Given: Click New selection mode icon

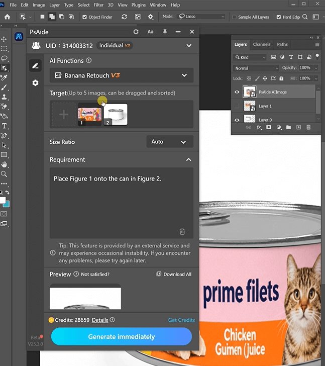Looking at the screenshot, I should [42, 17].
